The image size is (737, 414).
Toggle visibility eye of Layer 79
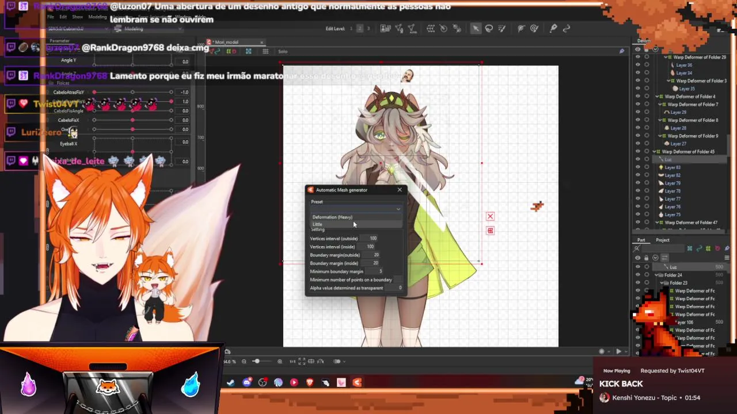(x=637, y=183)
